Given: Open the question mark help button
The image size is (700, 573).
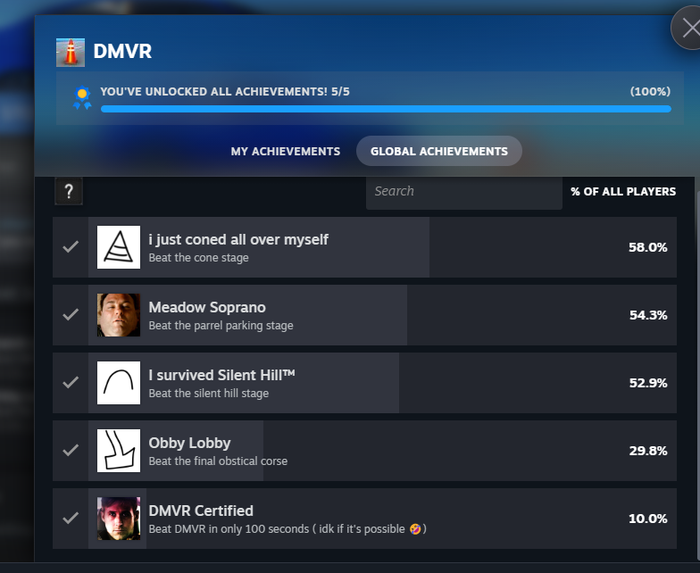Looking at the screenshot, I should tap(69, 191).
